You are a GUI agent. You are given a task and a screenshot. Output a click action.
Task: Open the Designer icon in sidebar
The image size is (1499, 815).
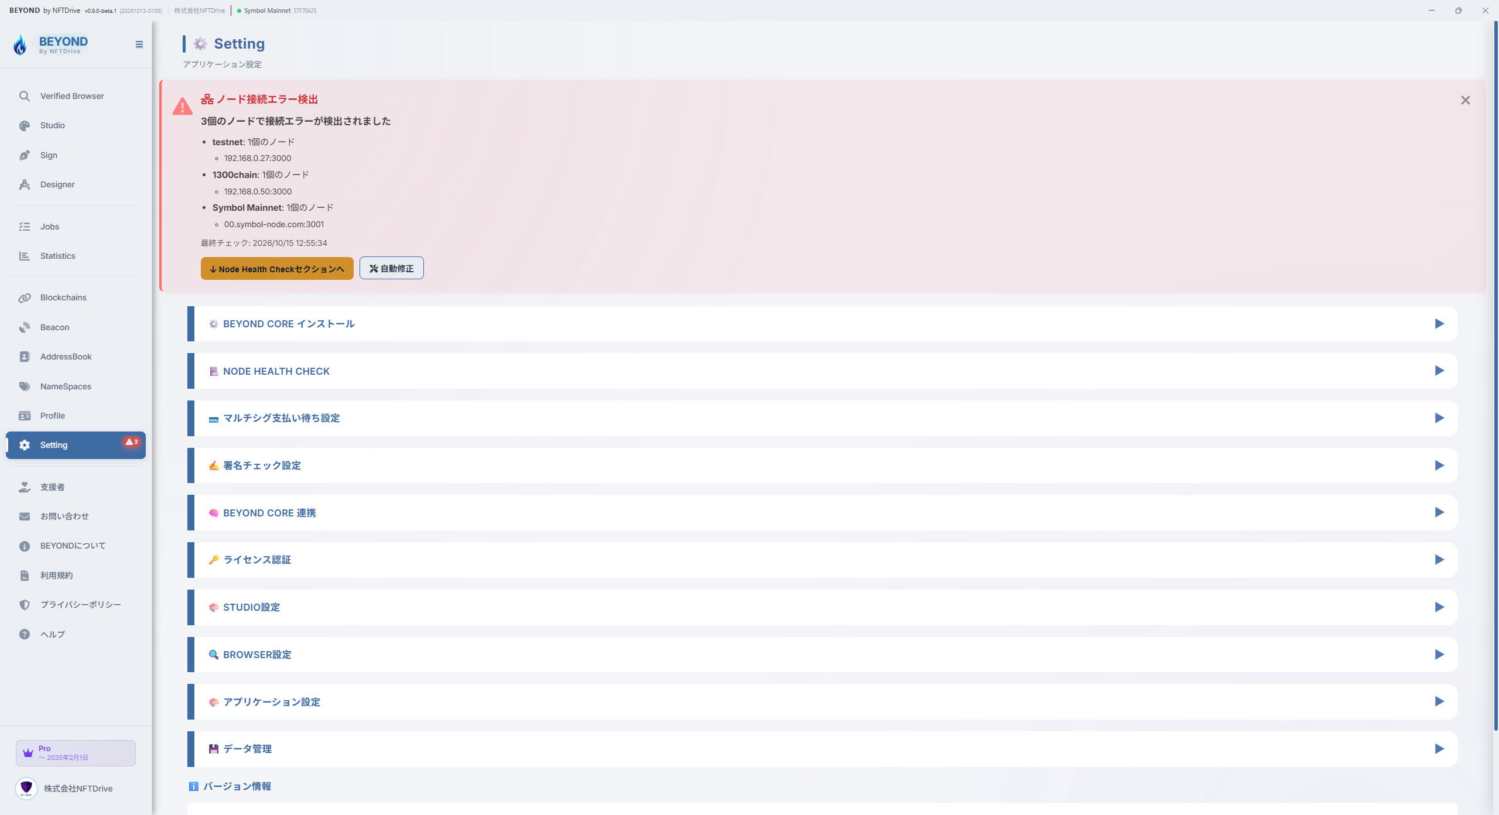tap(24, 184)
